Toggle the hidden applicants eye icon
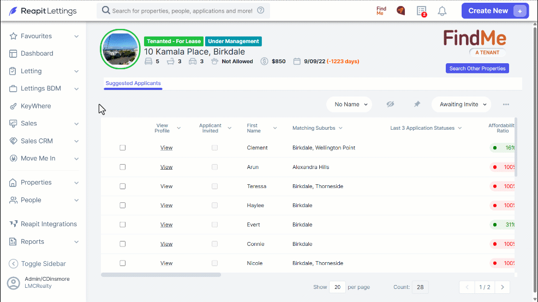This screenshot has height=302, width=538. coord(390,104)
